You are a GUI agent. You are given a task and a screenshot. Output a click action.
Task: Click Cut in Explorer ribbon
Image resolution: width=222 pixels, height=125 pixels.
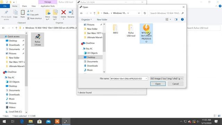point(30,11)
